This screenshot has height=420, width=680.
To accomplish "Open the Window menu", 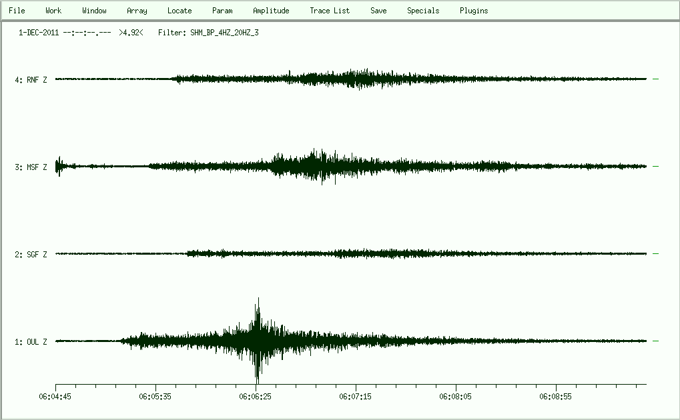I will point(94,11).
